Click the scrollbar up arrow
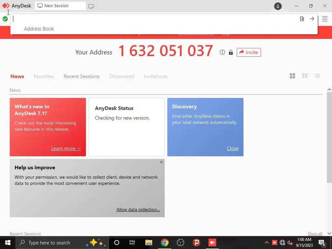The image size is (332, 249). tap(329, 89)
